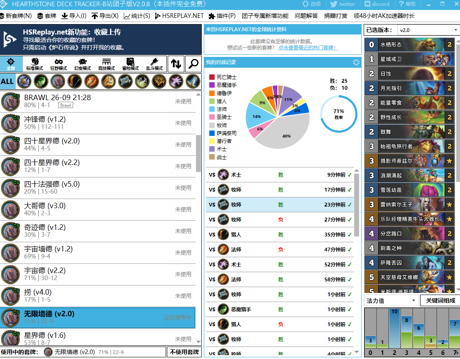This screenshot has width=460, height=359.
Task: Select the 四十法强德 (v5.0) deck
Action: (x=98, y=188)
